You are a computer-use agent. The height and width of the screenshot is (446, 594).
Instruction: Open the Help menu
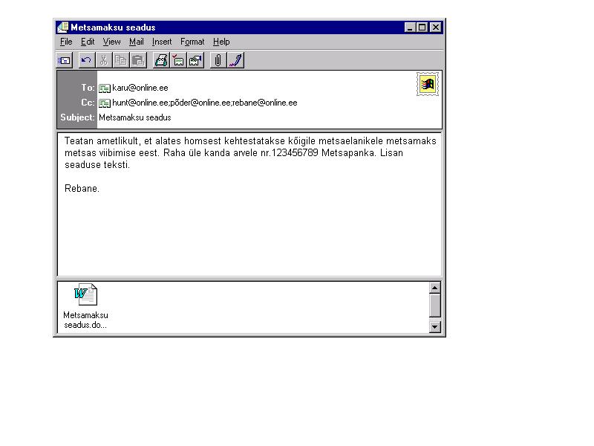coord(221,42)
